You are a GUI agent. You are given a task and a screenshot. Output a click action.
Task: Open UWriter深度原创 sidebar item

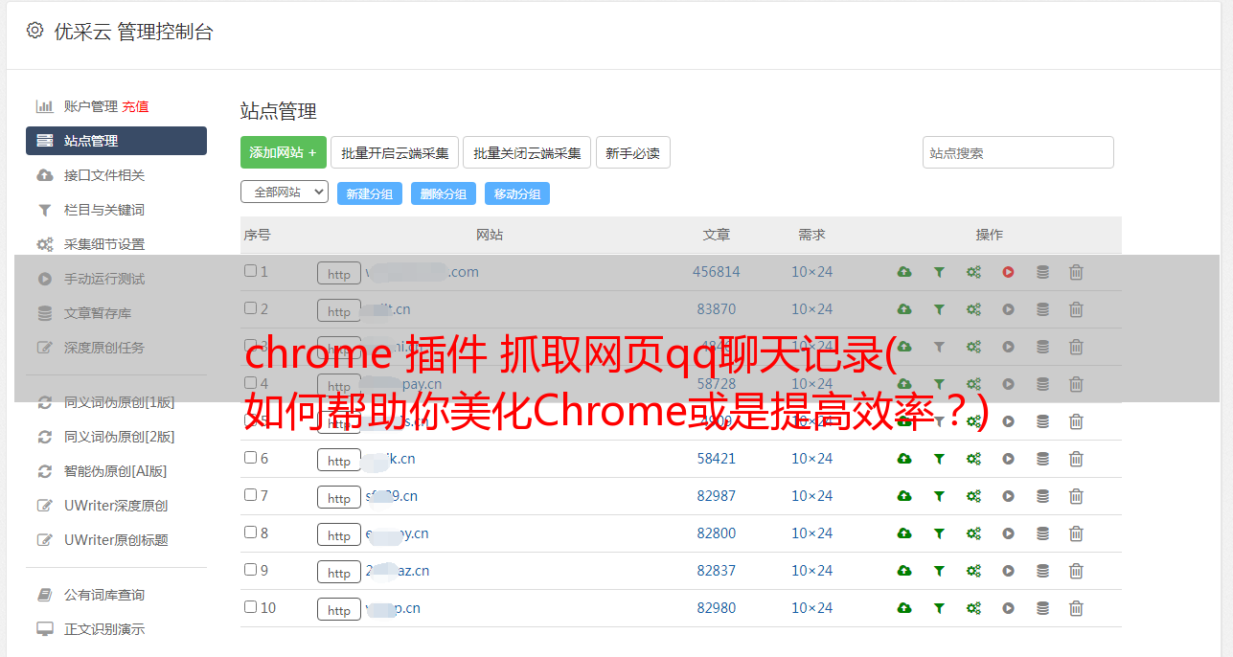click(116, 506)
